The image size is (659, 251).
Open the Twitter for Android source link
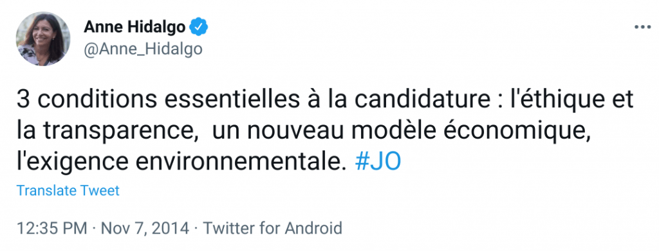[x=273, y=229]
